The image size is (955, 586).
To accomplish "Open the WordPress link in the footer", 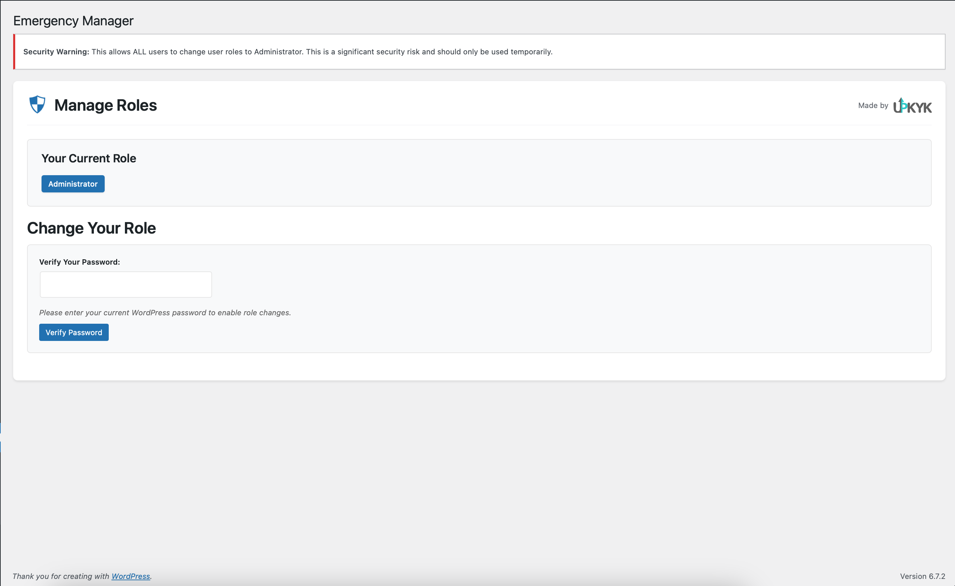I will pyautogui.click(x=130, y=576).
